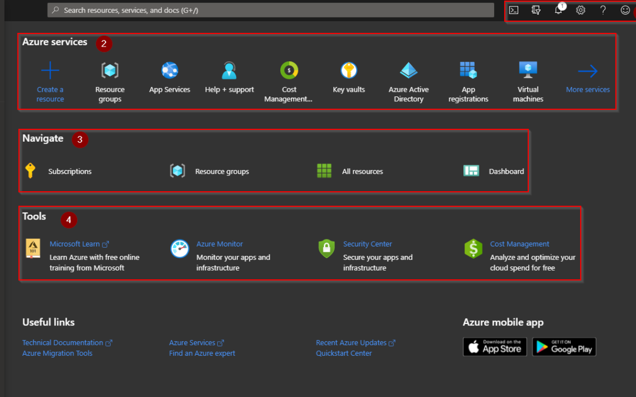Viewport: 636px width, 397px height.
Task: Click the feedback smiley icon
Action: (625, 10)
